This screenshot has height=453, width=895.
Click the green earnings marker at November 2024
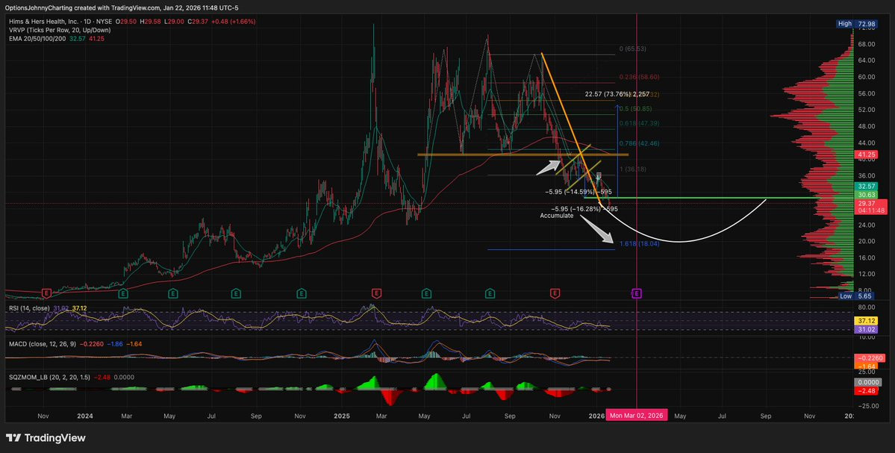pos(301,293)
